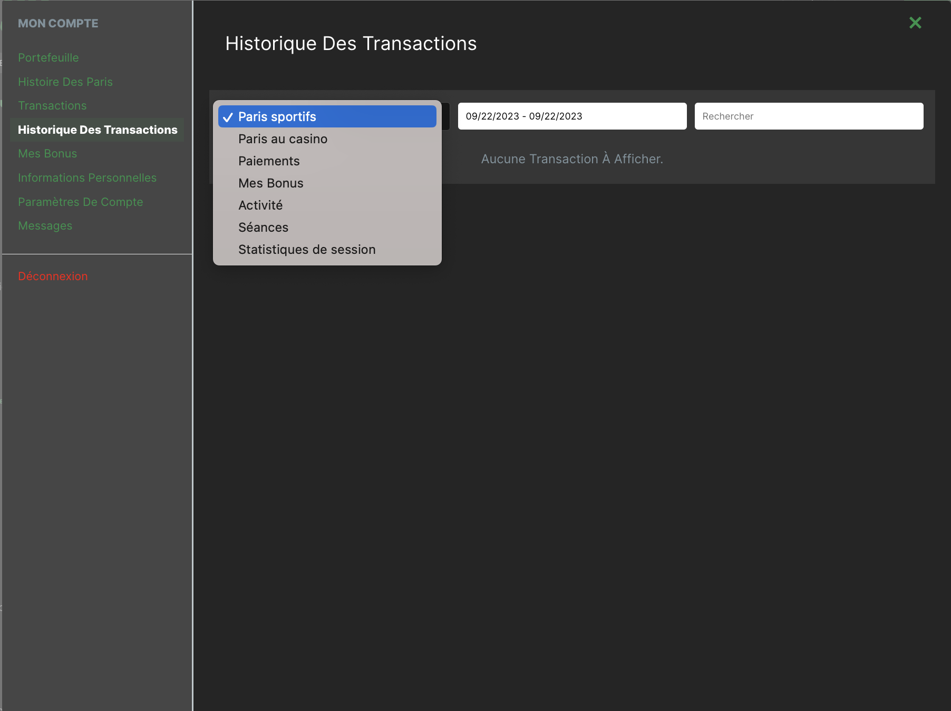Viewport: 951px width, 711px height.
Task: Select Paiements in the dropdown list
Action: (x=269, y=161)
